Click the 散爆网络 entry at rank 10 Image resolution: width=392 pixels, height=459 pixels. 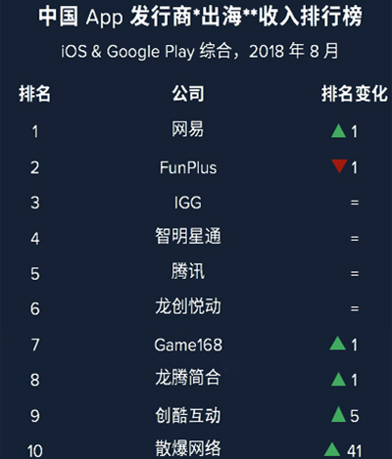point(188,448)
